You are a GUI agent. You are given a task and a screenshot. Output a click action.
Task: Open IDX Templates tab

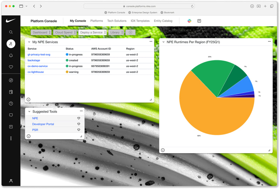pyautogui.click(x=140, y=21)
